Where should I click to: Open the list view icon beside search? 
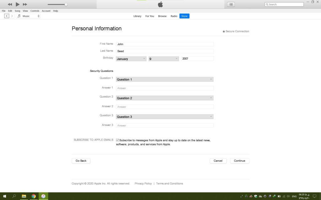click(x=231, y=4)
